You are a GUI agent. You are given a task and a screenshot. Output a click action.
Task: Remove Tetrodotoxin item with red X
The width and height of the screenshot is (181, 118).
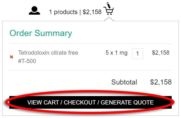pyautogui.click(x=12, y=57)
